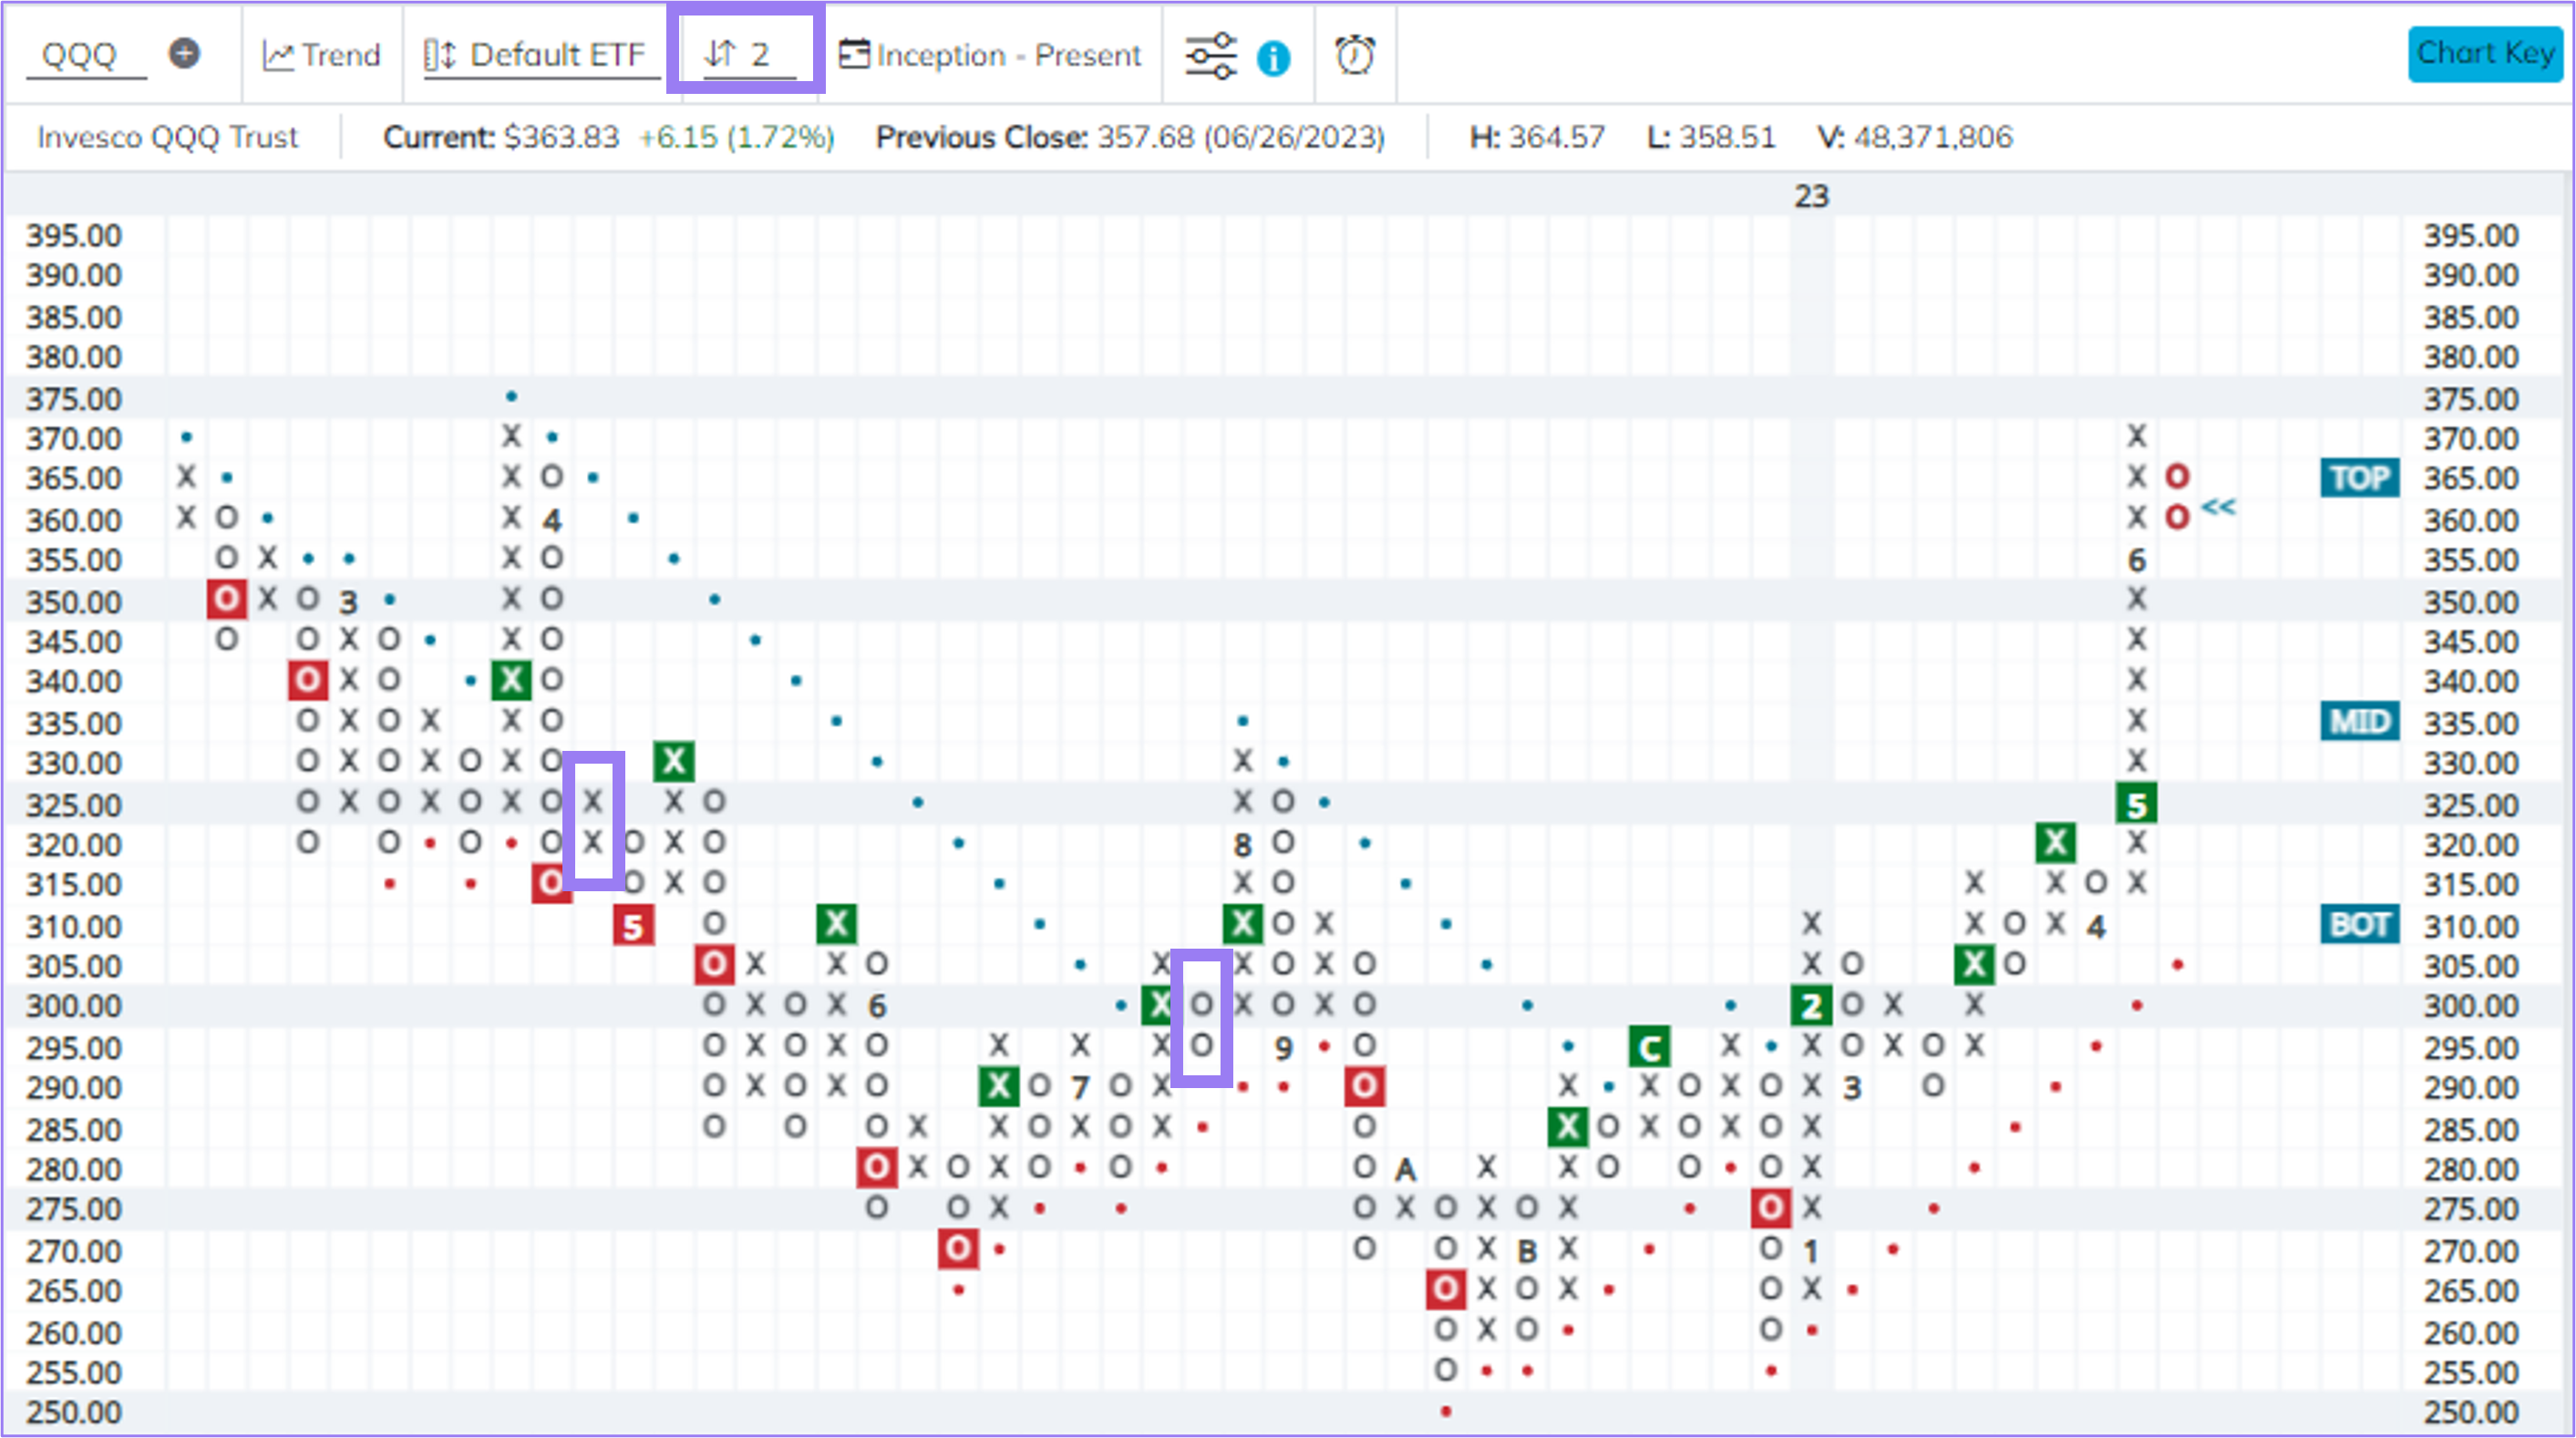
Task: Click the left axis 375.00 label
Action: [x=74, y=399]
